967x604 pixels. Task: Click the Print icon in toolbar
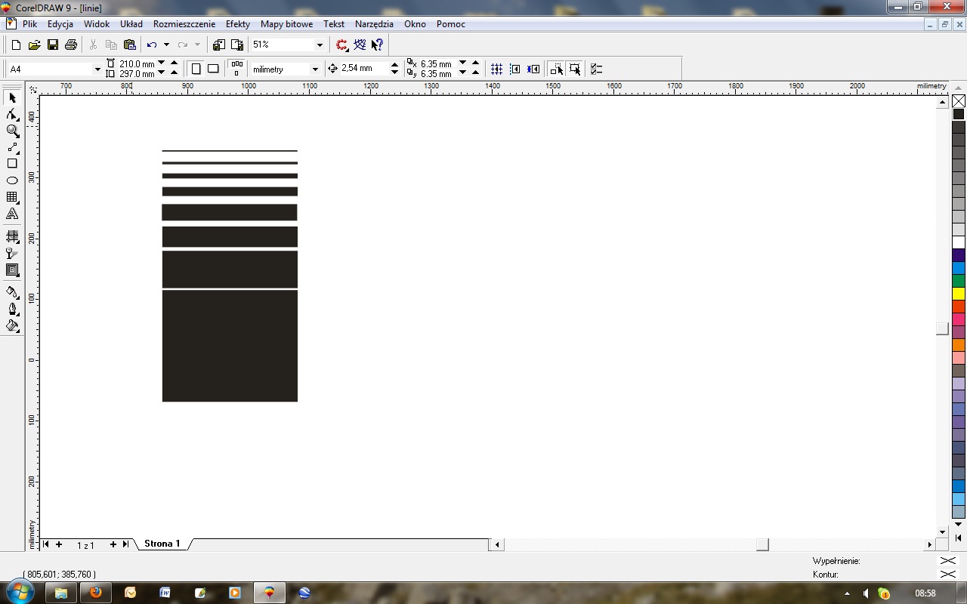(71, 45)
